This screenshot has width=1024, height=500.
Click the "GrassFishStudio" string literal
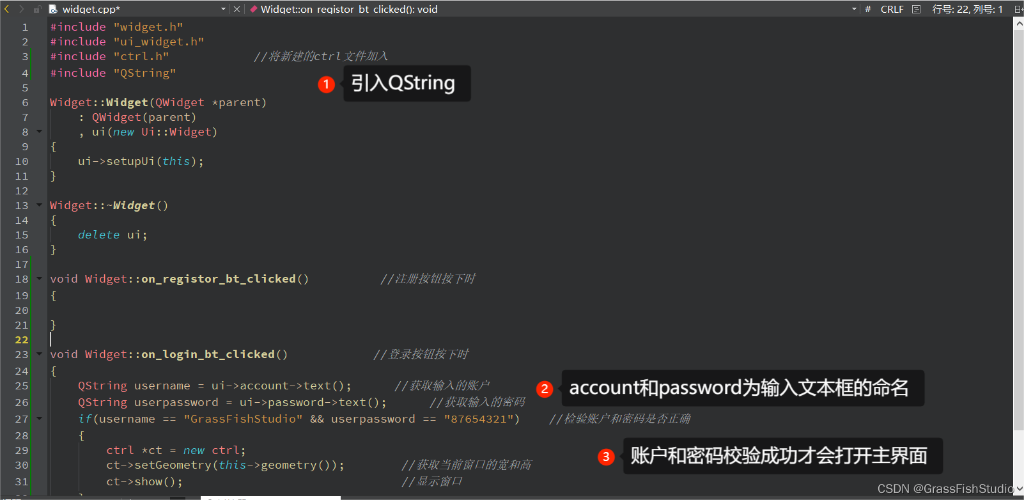click(x=244, y=419)
